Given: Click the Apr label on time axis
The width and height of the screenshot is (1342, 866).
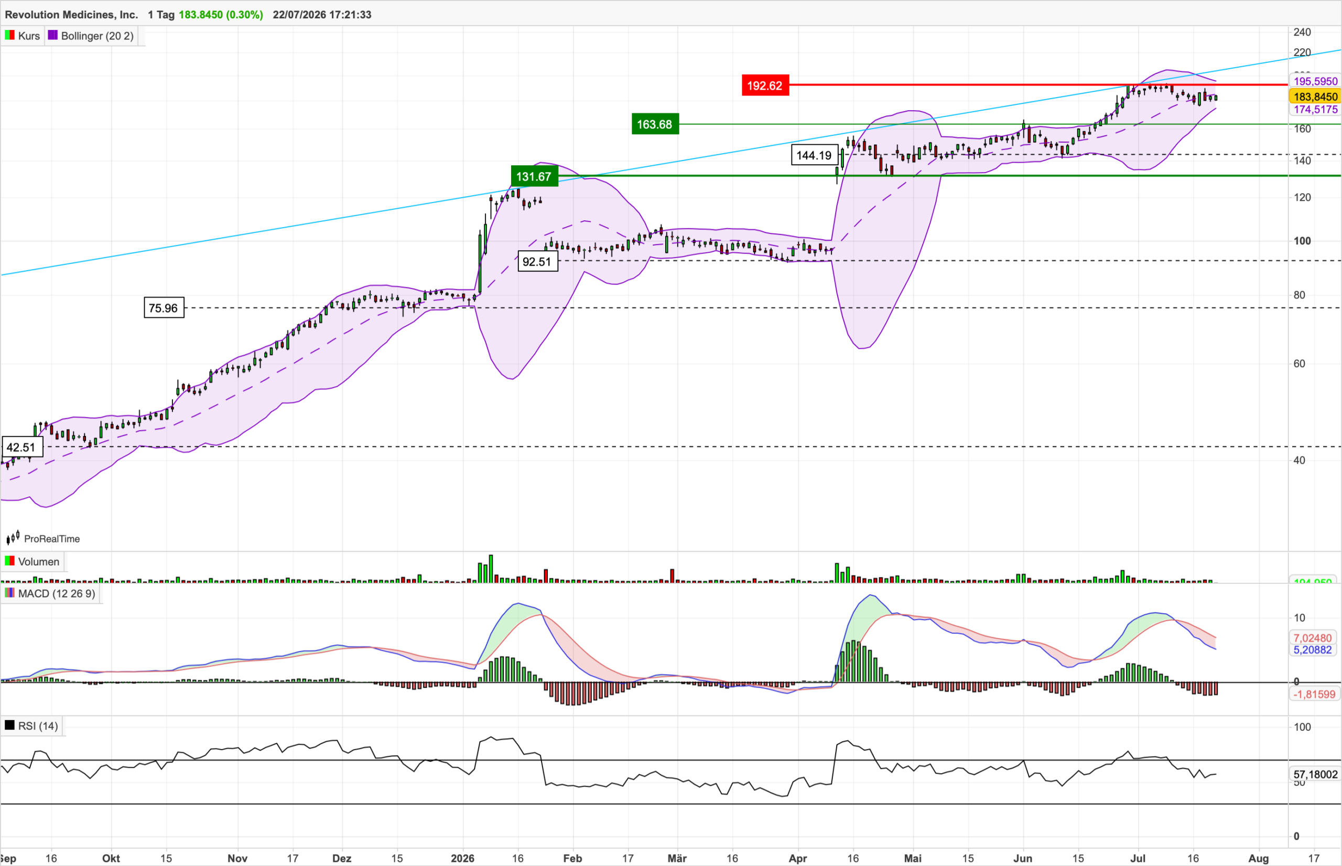Looking at the screenshot, I should (798, 858).
